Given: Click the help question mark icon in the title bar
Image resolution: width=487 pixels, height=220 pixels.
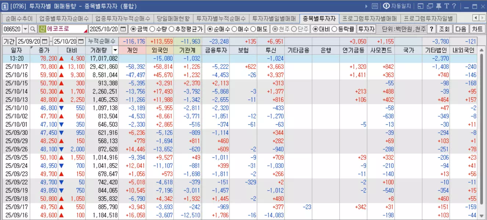Looking at the screenshot, I should [454, 6].
